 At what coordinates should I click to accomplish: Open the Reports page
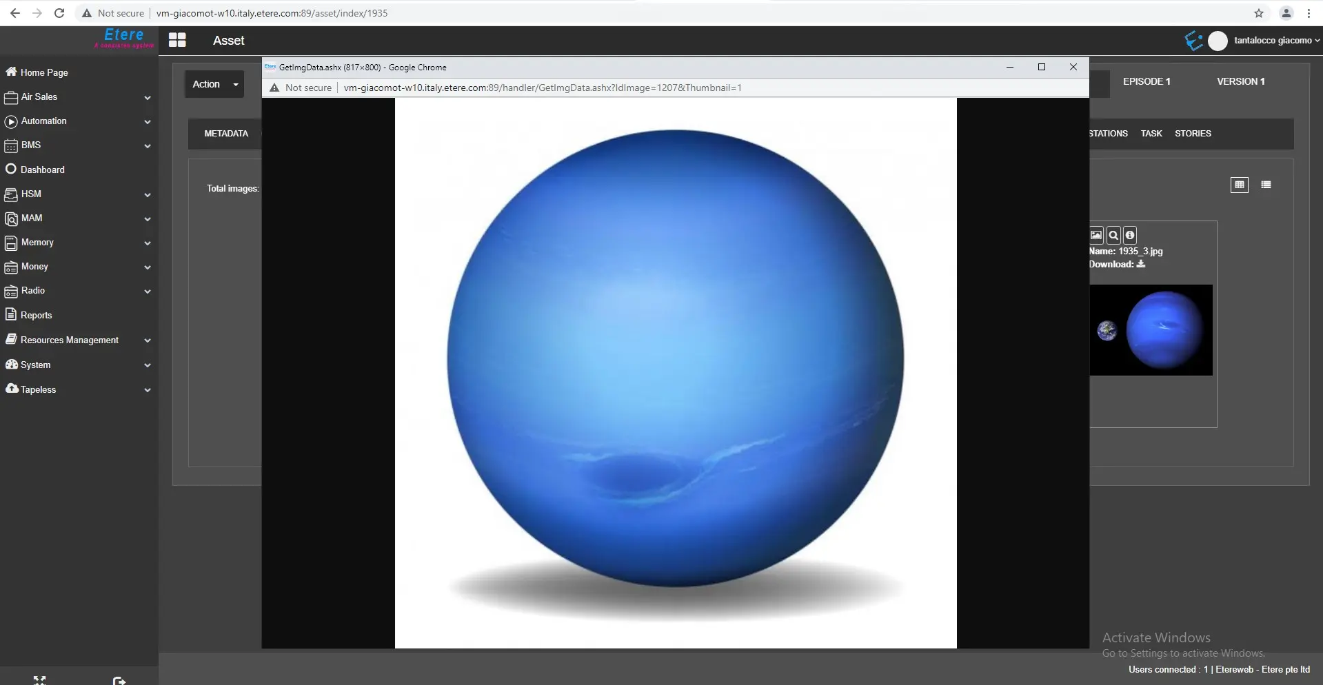pos(36,316)
